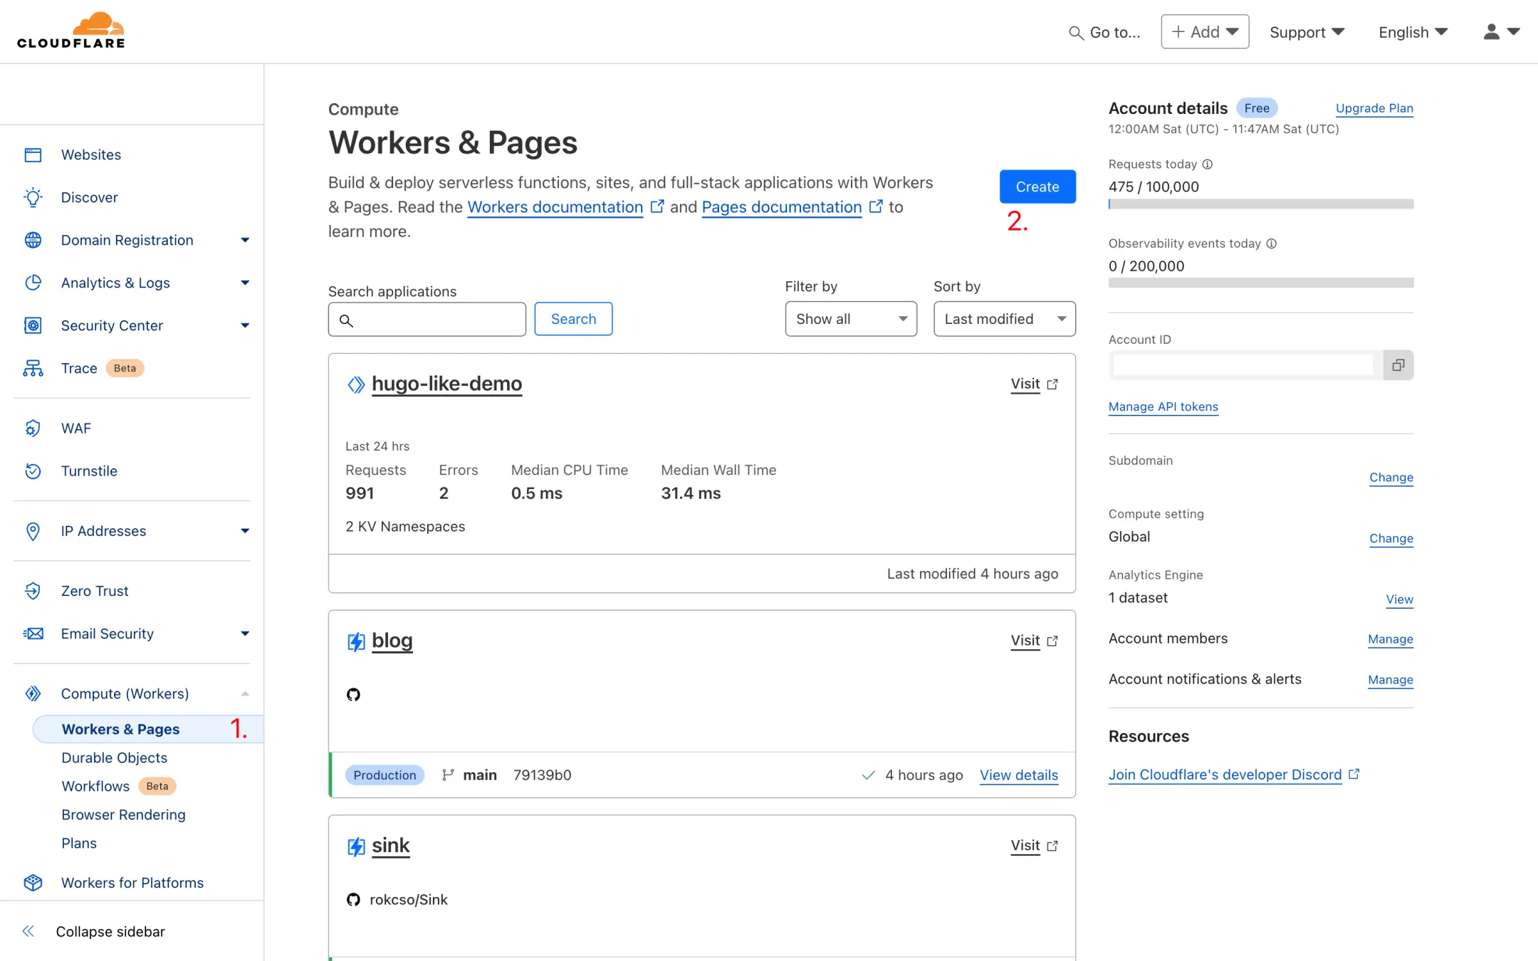This screenshot has width=1538, height=961.
Task: Click Change next to Compute setting
Action: (x=1391, y=538)
